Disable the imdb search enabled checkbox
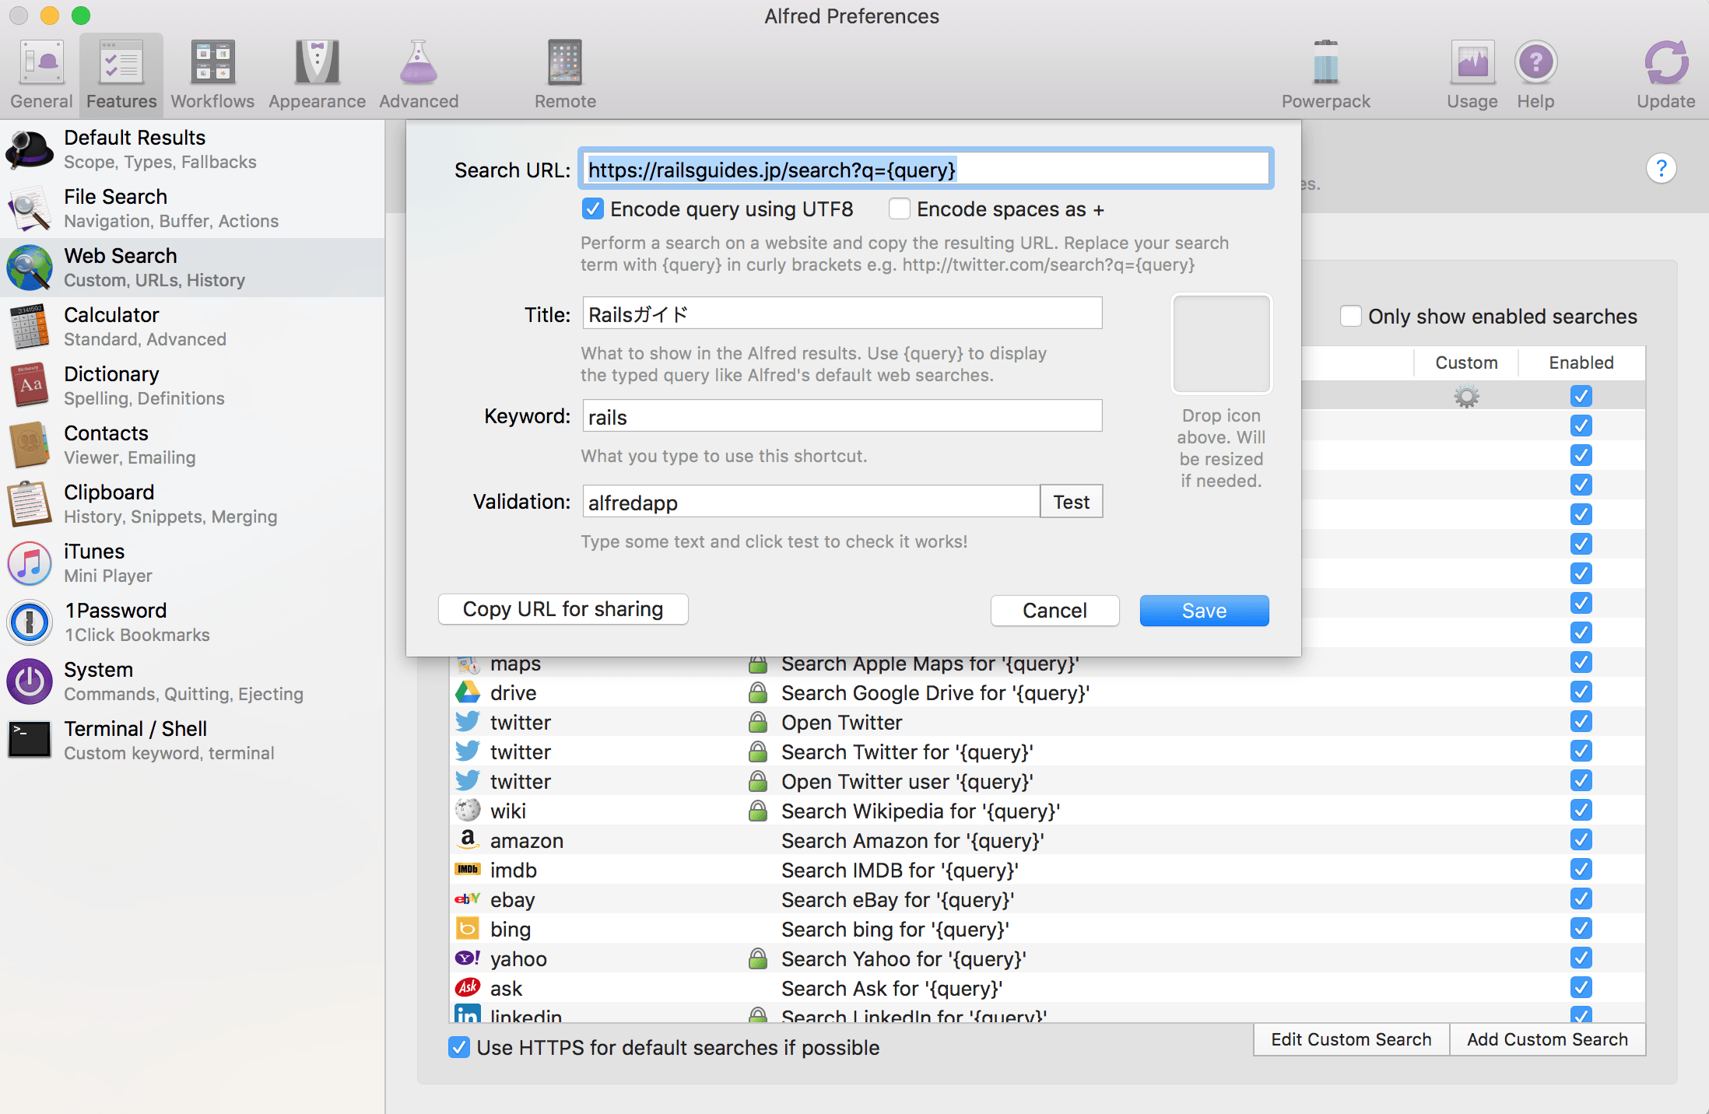 coord(1581,869)
